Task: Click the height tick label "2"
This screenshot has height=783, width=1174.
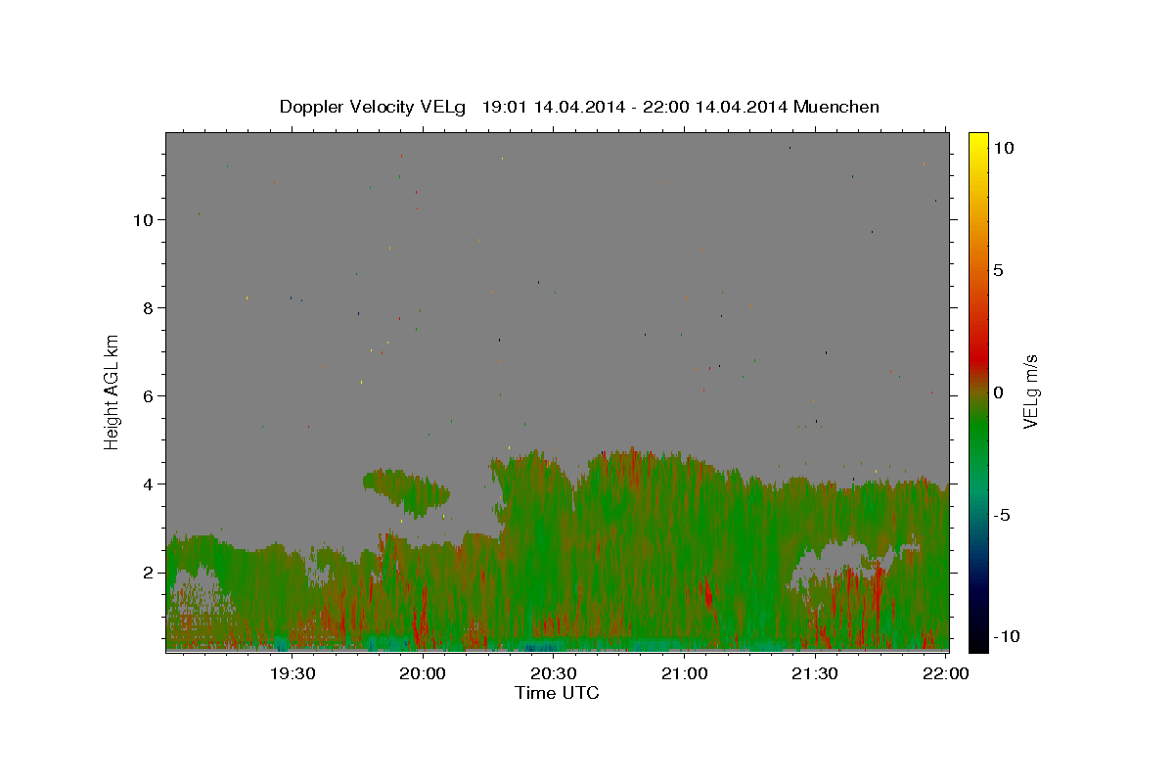Action: (x=148, y=573)
